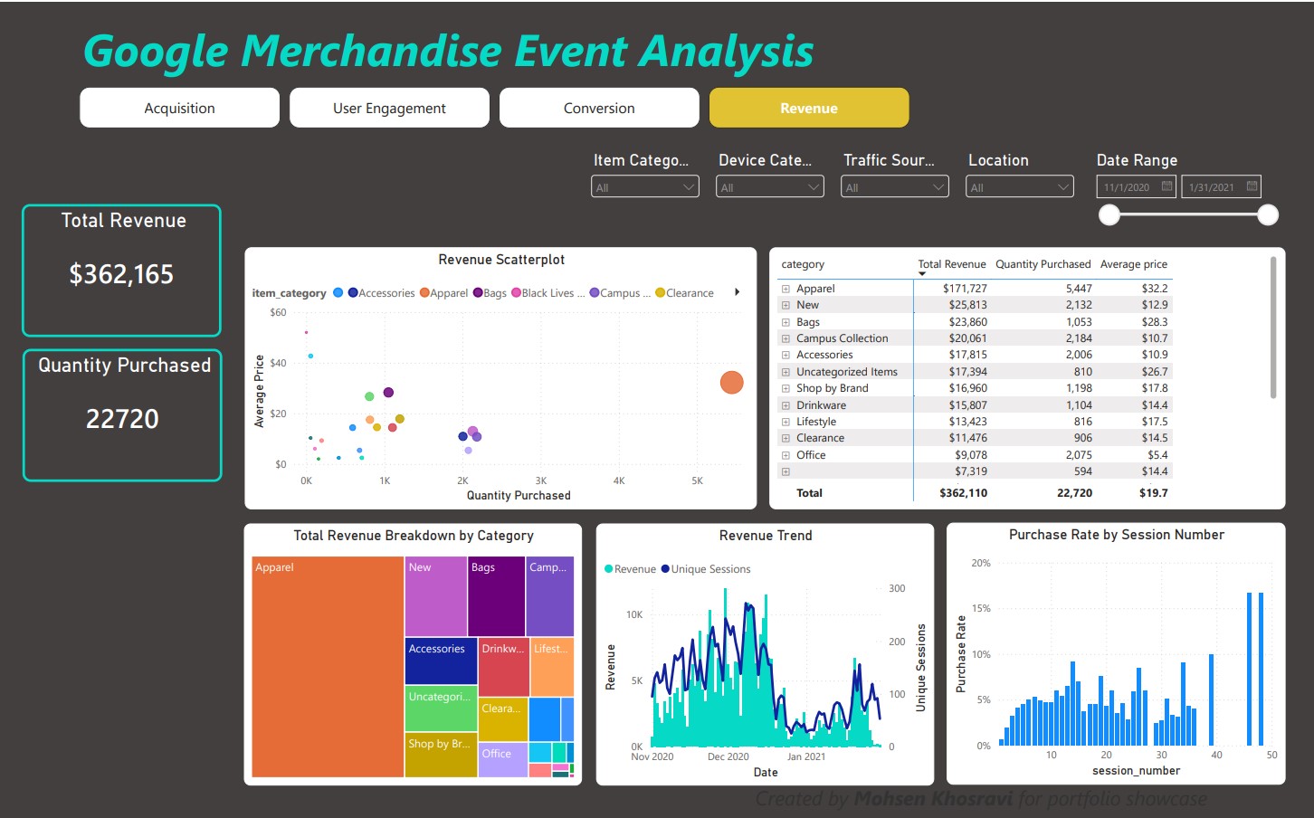The height and width of the screenshot is (818, 1314).
Task: Select Accessories in the scatterplot legend
Action: click(381, 293)
